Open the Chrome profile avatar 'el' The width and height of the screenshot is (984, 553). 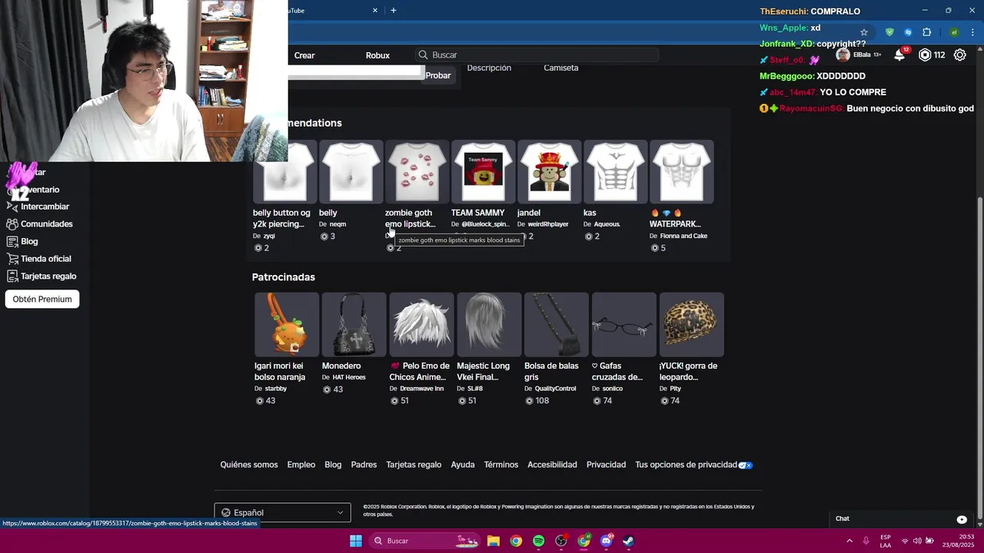tap(954, 32)
